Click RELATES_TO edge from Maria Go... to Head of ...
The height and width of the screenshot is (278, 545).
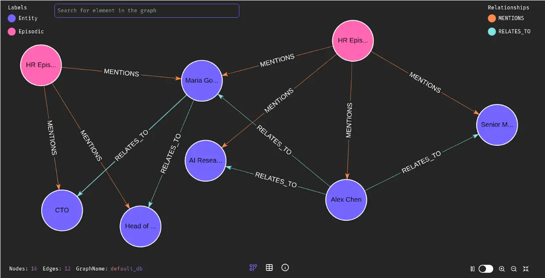[x=171, y=154]
